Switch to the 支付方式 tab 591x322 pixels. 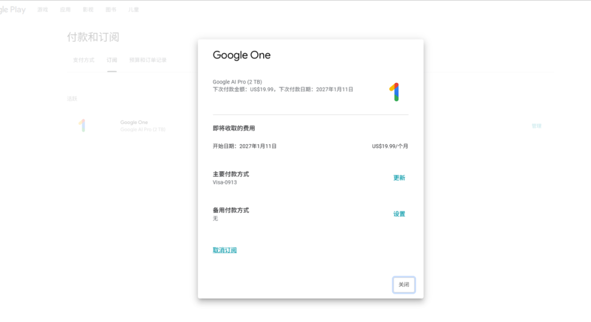[x=84, y=60]
